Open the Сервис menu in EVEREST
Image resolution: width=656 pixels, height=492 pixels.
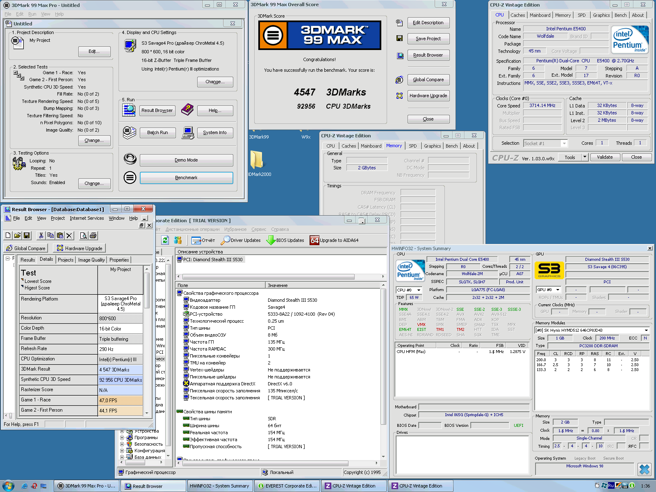tap(259, 229)
